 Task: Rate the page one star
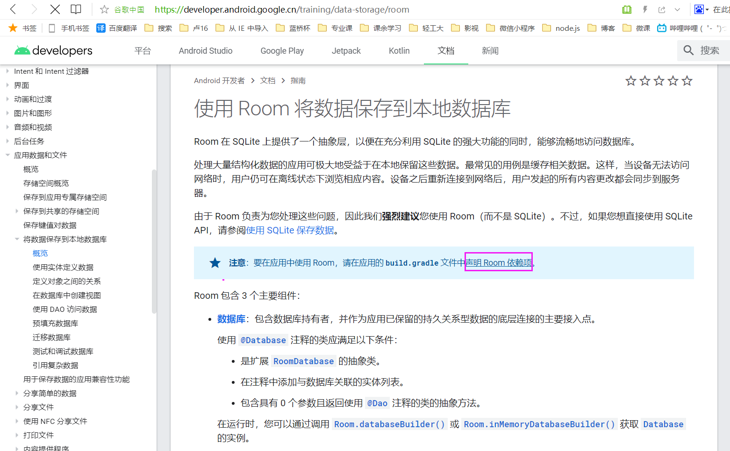pyautogui.click(x=631, y=81)
